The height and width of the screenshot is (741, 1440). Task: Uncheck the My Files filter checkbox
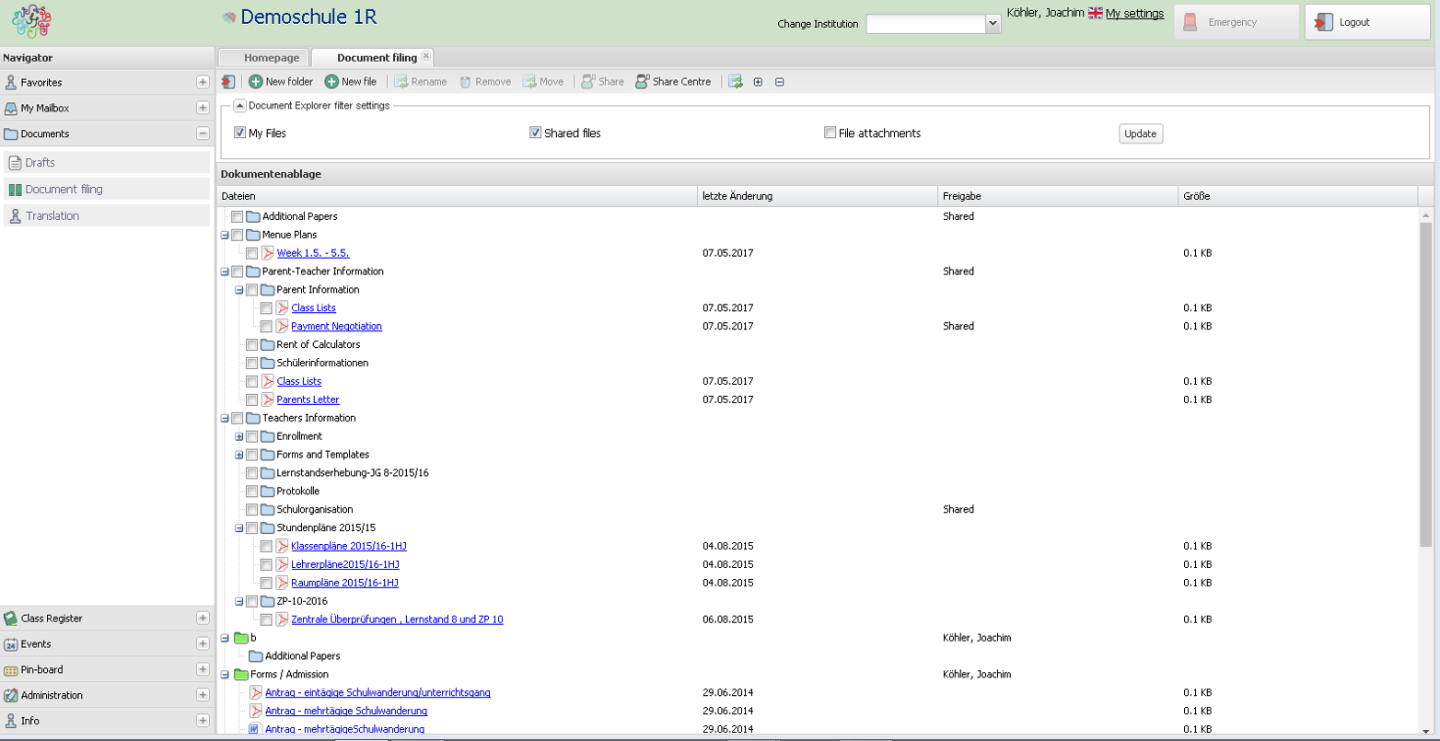point(240,133)
